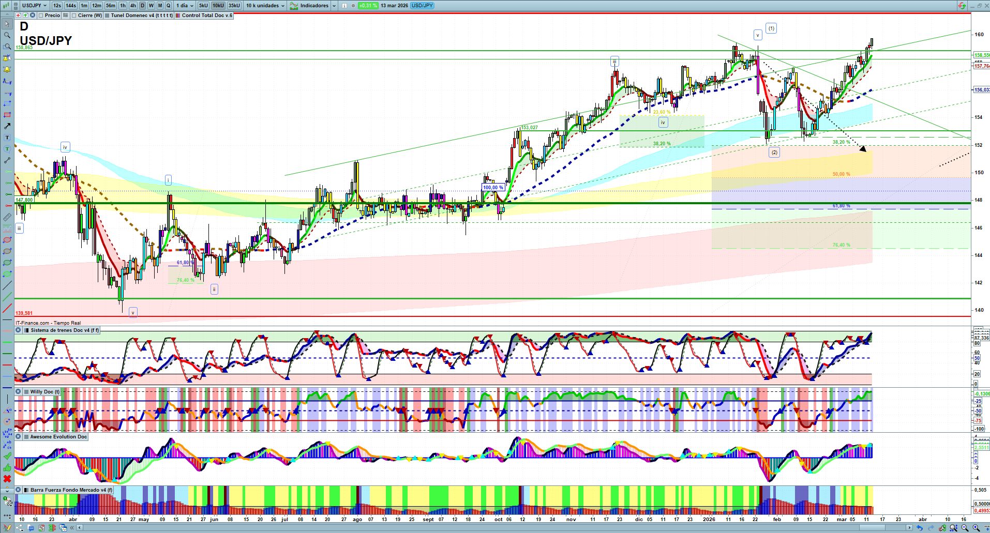Image resolution: width=990 pixels, height=533 pixels.
Task: Select the black diagonal line tool
Action: tap(7, 285)
